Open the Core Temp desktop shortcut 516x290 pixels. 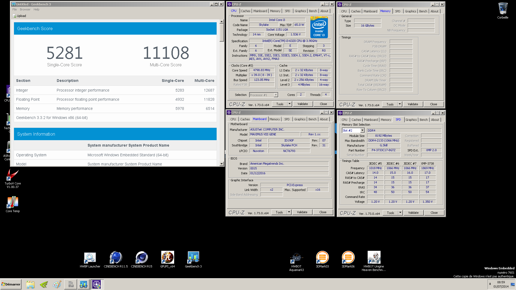click(x=13, y=204)
